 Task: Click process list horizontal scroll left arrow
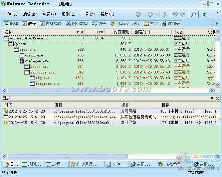4,90
